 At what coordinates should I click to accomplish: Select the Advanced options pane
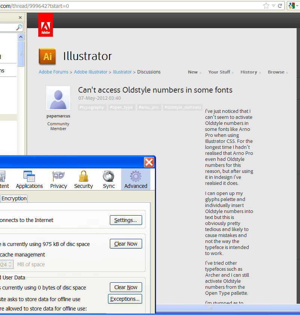tap(136, 179)
